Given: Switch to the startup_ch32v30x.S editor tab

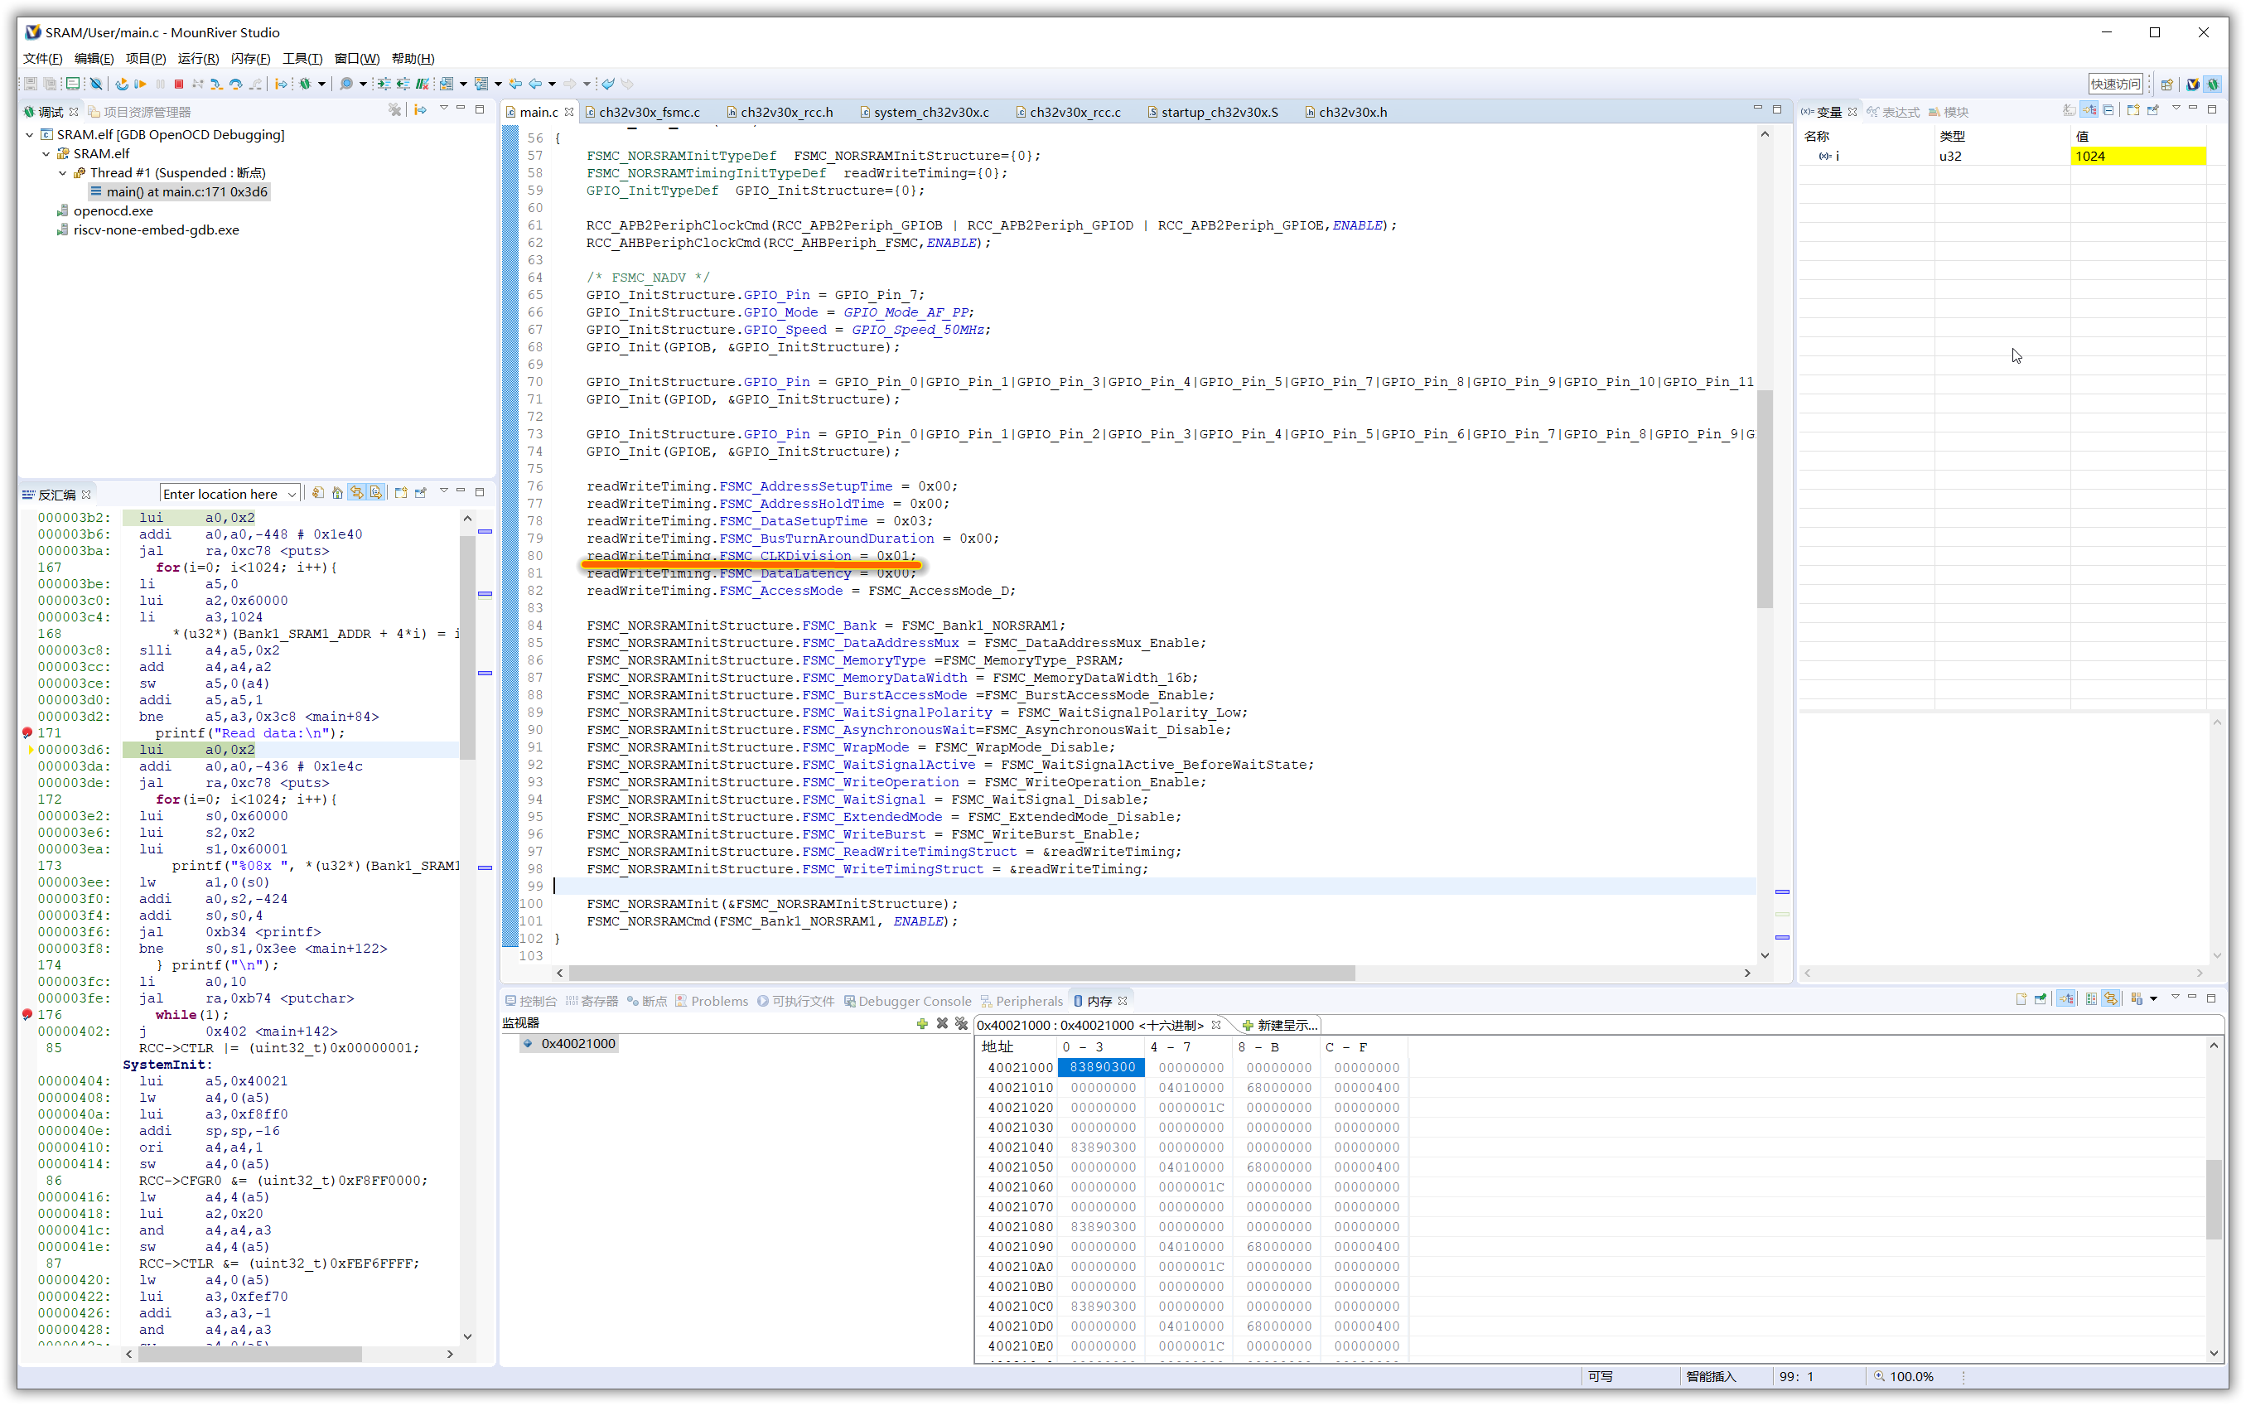Looking at the screenshot, I should (x=1212, y=112).
